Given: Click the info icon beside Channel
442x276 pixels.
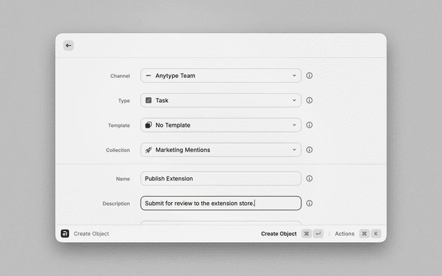Looking at the screenshot, I should 309,76.
